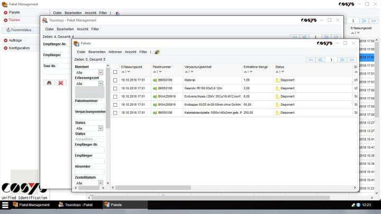This screenshot has width=381, height=214.
Task: Go to next page in Pakete window
Action: pos(342,60)
